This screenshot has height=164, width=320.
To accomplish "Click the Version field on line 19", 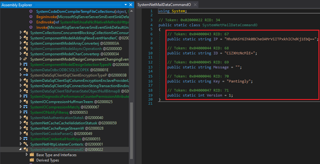I will coord(214,95).
